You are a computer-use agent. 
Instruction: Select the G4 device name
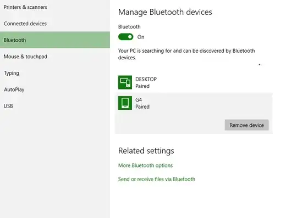(139, 99)
